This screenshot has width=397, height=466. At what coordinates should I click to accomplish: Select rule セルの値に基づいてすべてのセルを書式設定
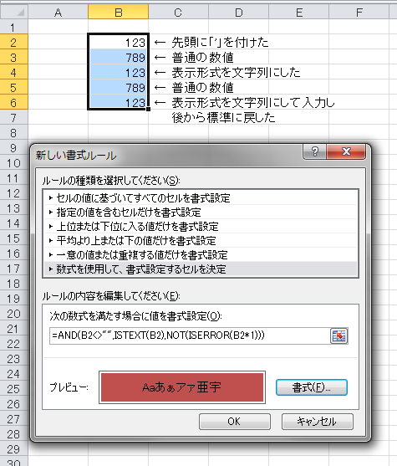[x=201, y=198]
